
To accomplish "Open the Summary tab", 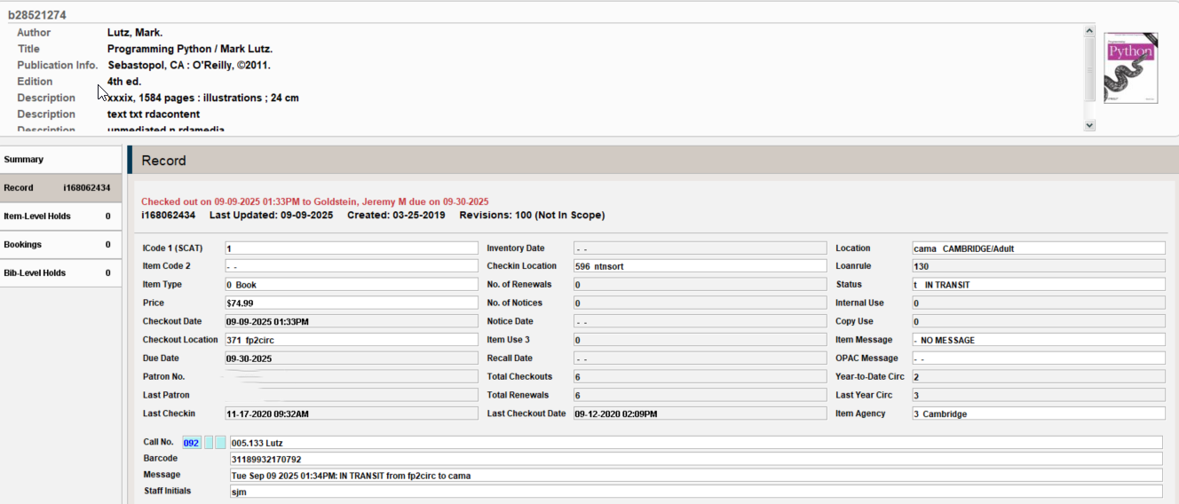I will tap(60, 160).
